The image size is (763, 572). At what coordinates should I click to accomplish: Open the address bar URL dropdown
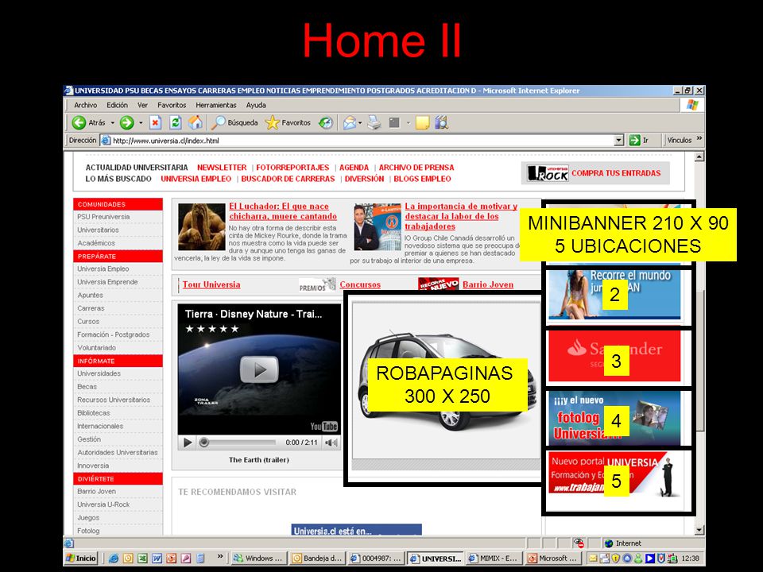click(618, 140)
